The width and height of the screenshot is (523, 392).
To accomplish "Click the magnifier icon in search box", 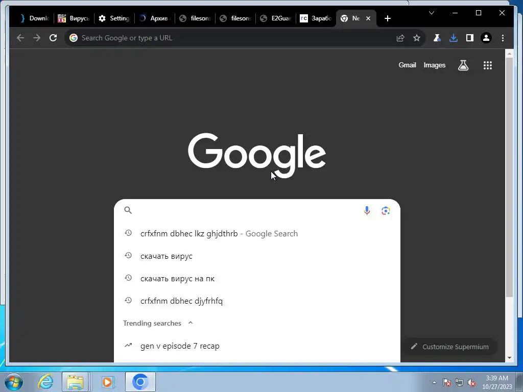I will click(128, 210).
